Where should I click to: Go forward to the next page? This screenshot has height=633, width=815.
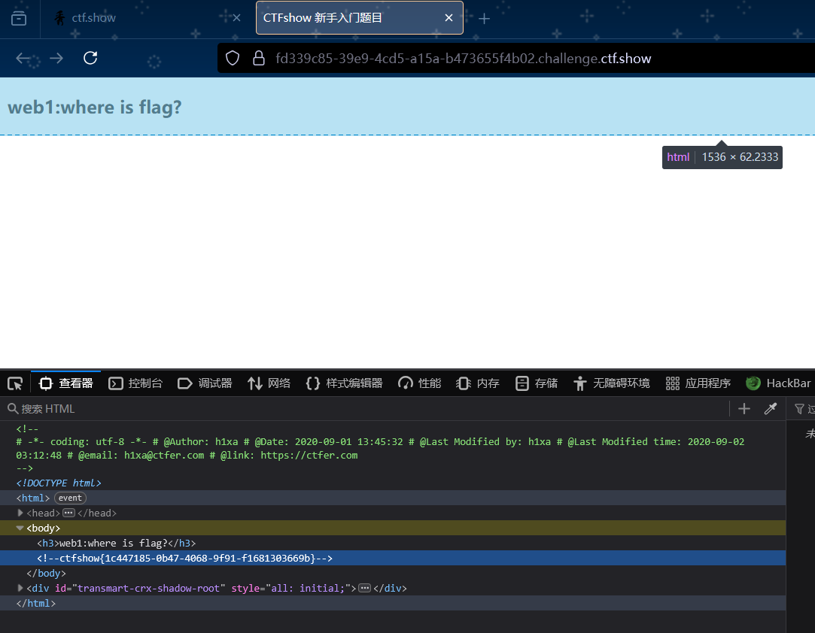coord(56,58)
